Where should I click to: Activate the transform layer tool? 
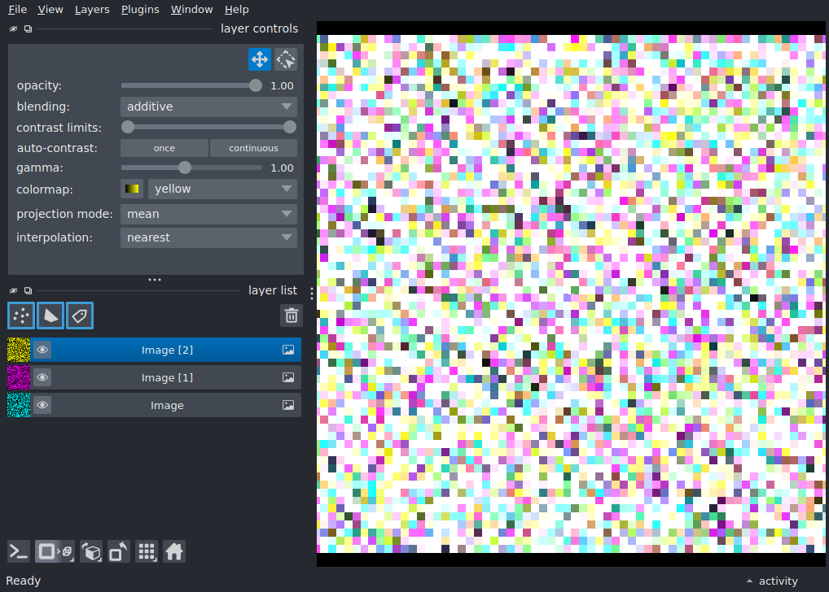point(286,59)
